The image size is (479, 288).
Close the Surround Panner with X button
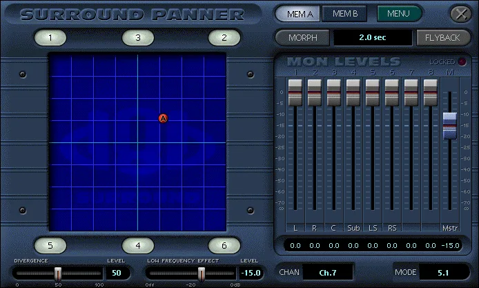pyautogui.click(x=461, y=14)
